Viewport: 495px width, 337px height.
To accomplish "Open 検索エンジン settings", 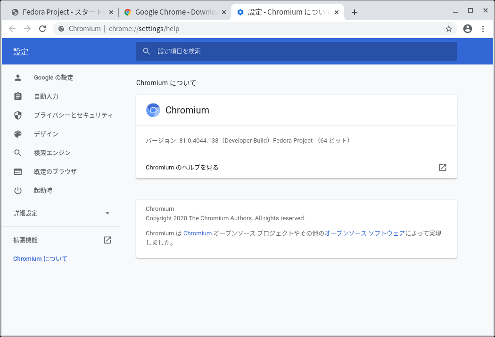I will pos(52,153).
